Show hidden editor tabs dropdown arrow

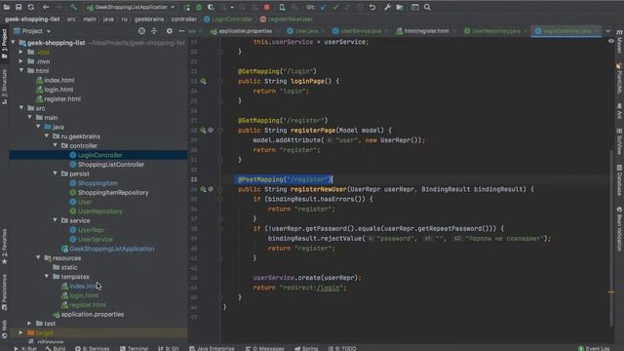608,31
